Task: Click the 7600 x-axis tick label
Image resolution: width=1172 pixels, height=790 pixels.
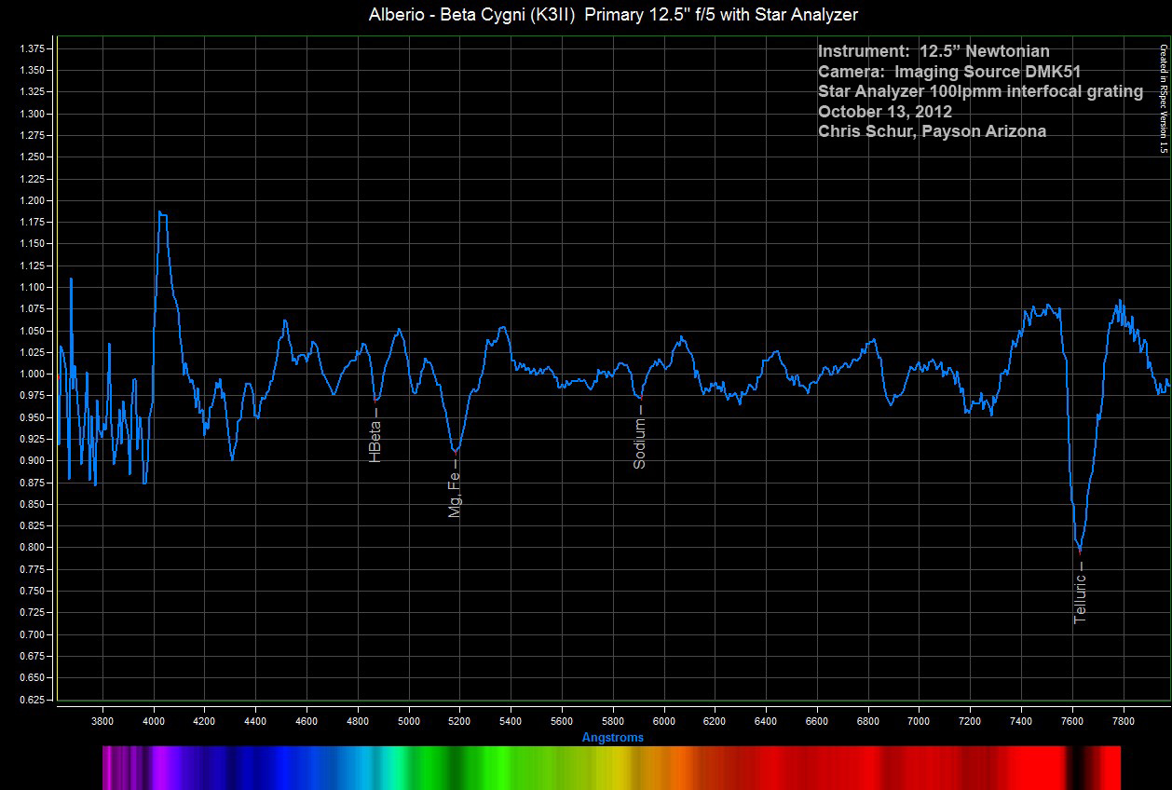Action: point(1071,720)
